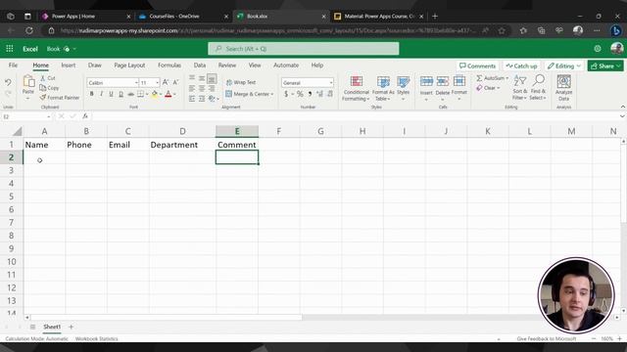Toggle Italic formatting
The image size is (627, 352).
[x=101, y=94]
